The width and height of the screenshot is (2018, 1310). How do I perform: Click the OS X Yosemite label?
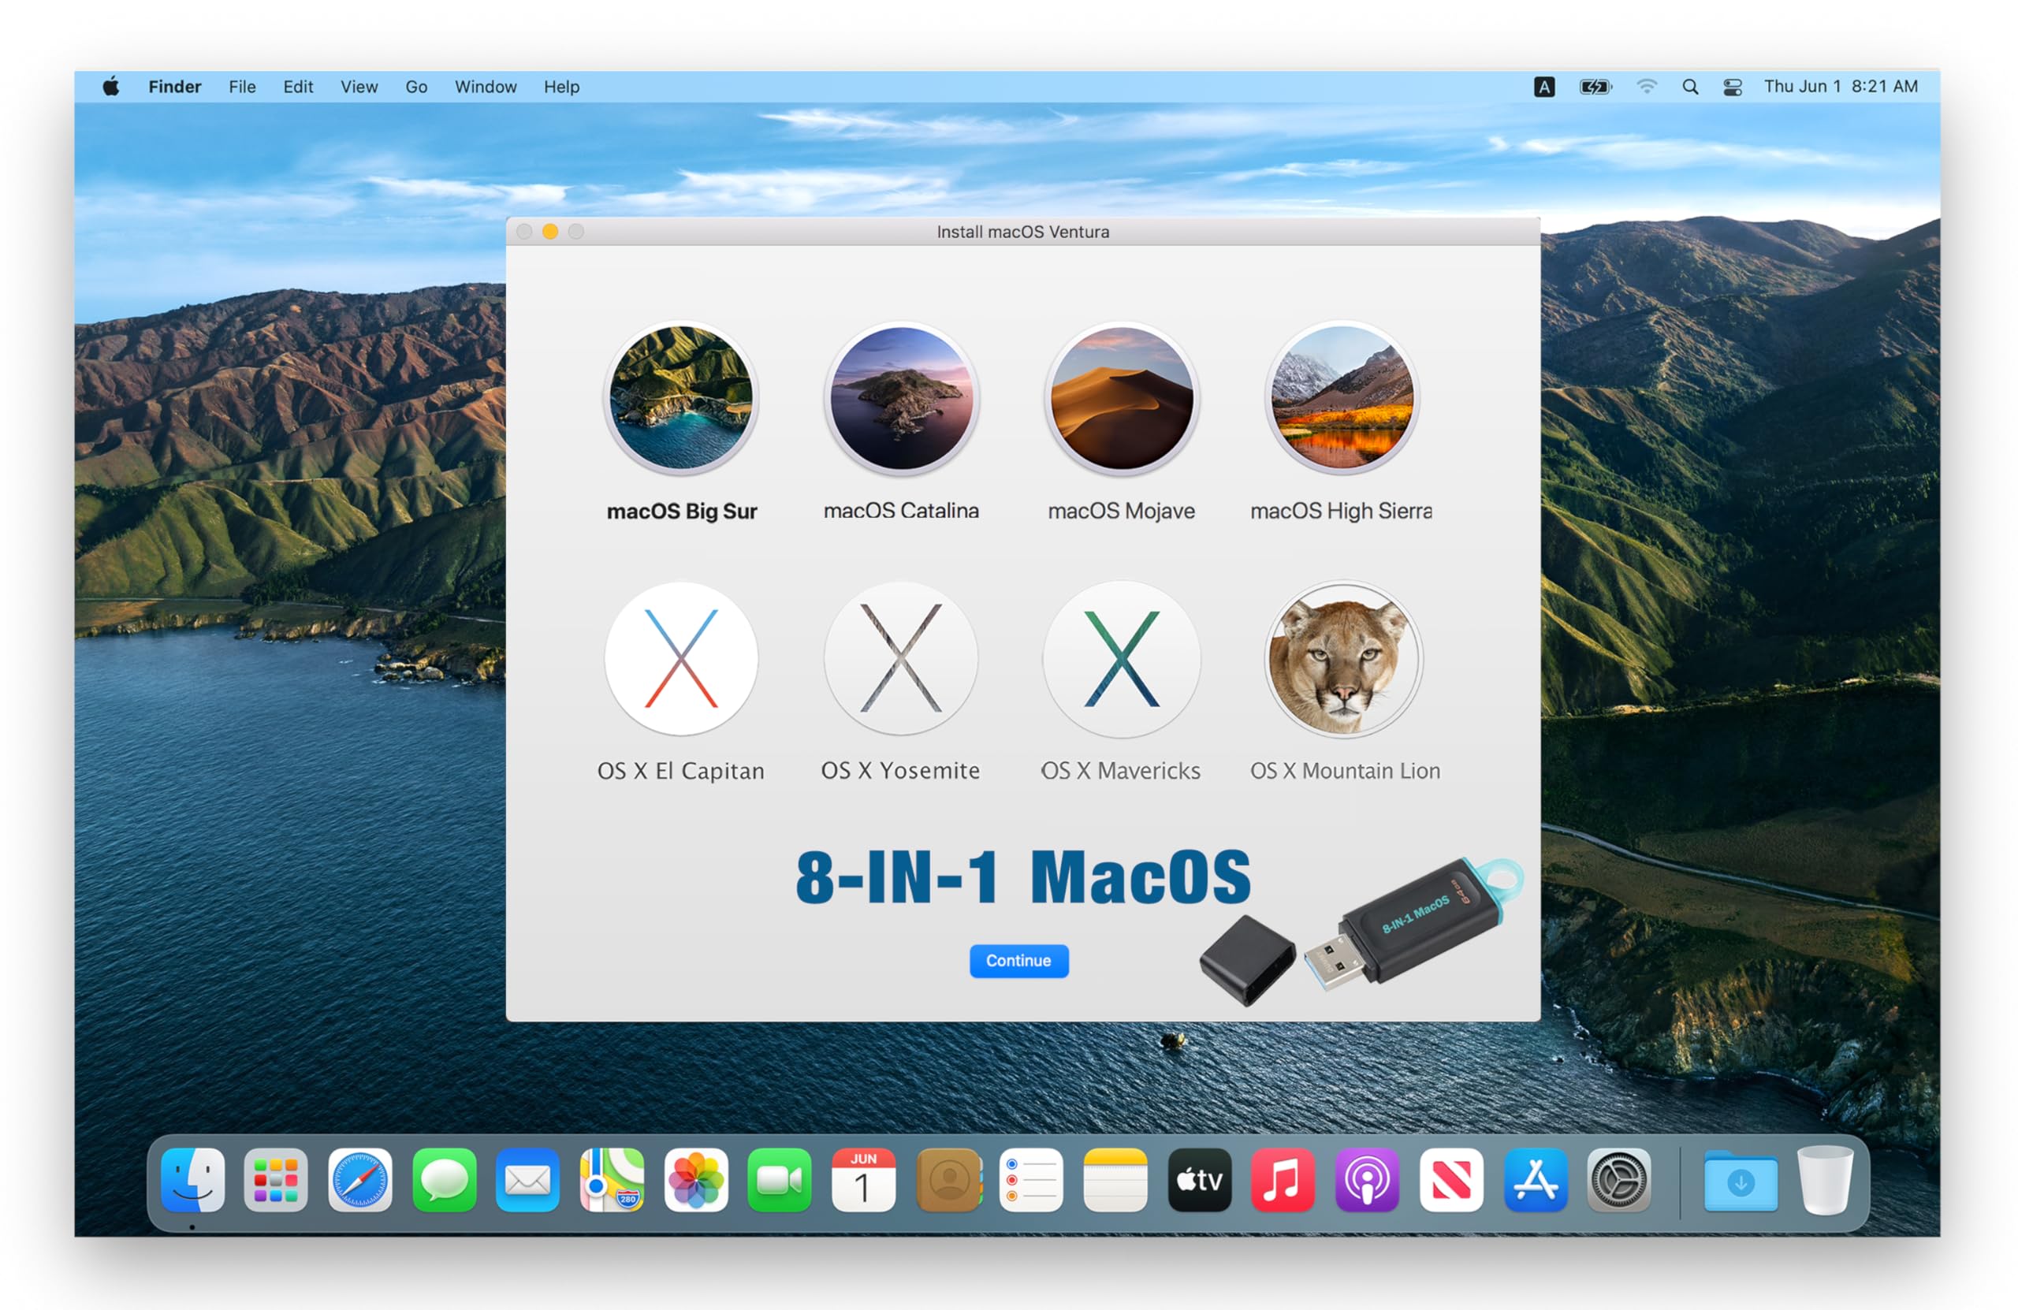pyautogui.click(x=900, y=771)
